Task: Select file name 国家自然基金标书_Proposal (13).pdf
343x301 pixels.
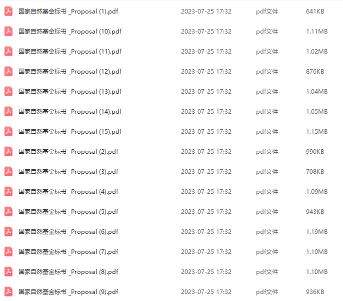Action: point(70,92)
